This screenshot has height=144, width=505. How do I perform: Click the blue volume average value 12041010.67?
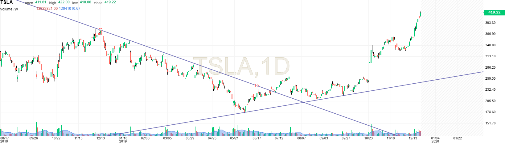(x=70, y=9)
